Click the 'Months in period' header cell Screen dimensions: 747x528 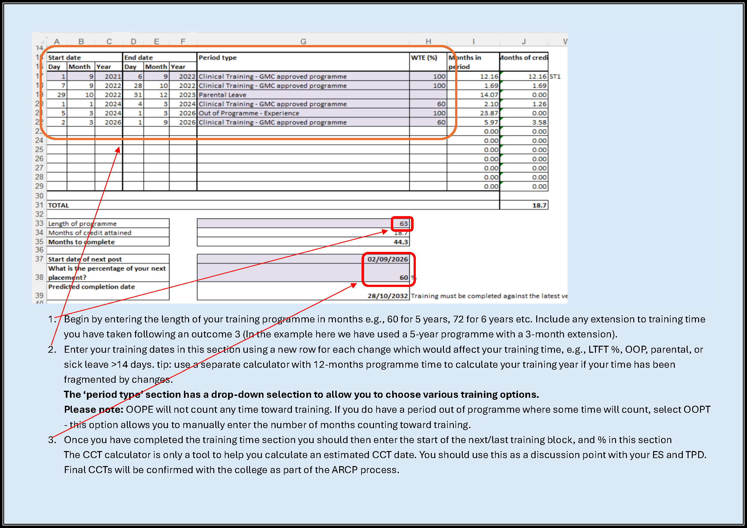pos(473,62)
